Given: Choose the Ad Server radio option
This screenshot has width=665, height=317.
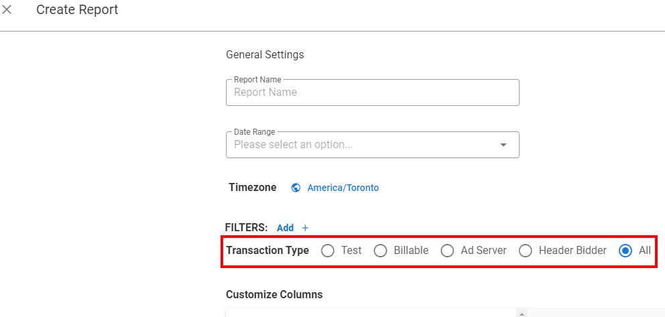Looking at the screenshot, I should click(447, 251).
